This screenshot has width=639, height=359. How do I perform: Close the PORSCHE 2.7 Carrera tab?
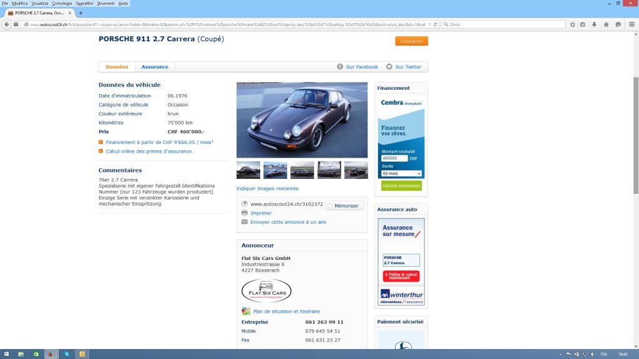[x=70, y=13]
